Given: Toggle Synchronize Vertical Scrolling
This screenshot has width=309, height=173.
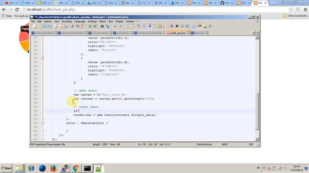Looking at the screenshot, I should pos(126,26).
